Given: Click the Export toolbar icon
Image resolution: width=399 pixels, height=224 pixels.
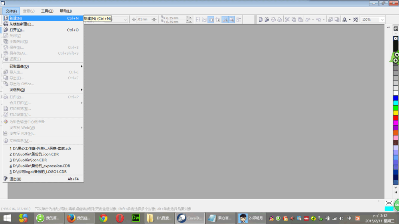Looking at the screenshot, I should coord(337,20).
